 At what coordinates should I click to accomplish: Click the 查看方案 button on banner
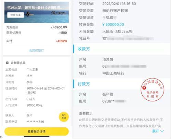(16, 15)
